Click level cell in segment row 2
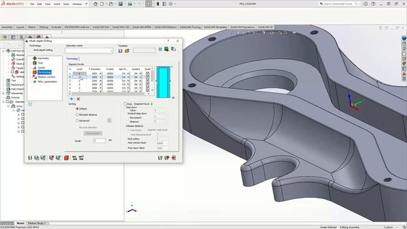Screen dimensions: 407x229 point(79,77)
